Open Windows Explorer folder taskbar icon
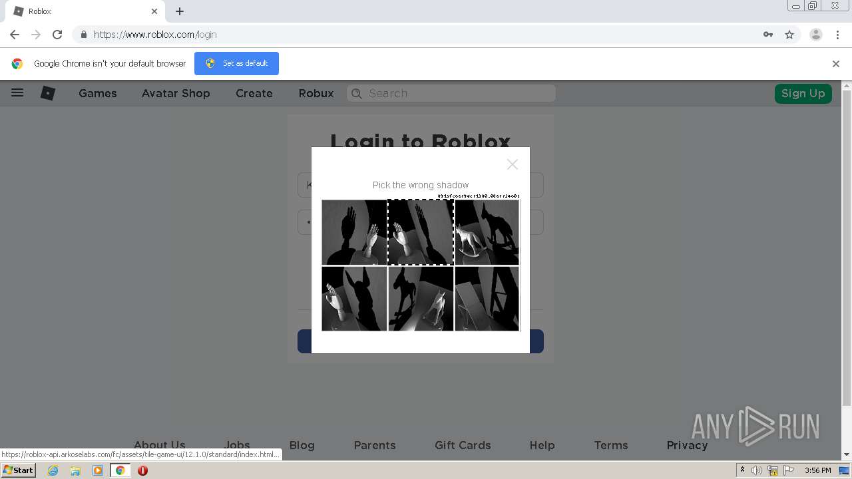Image resolution: width=852 pixels, height=479 pixels. coord(75,470)
